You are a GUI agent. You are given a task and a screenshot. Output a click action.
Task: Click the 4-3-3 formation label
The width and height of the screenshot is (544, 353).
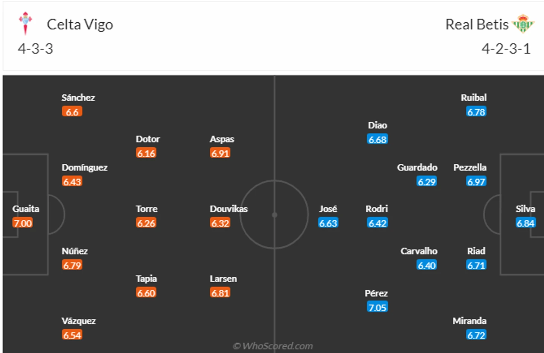(35, 49)
